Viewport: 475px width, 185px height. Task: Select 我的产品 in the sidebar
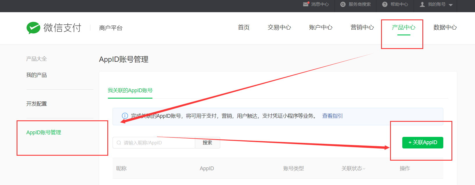pyautogui.click(x=36, y=75)
